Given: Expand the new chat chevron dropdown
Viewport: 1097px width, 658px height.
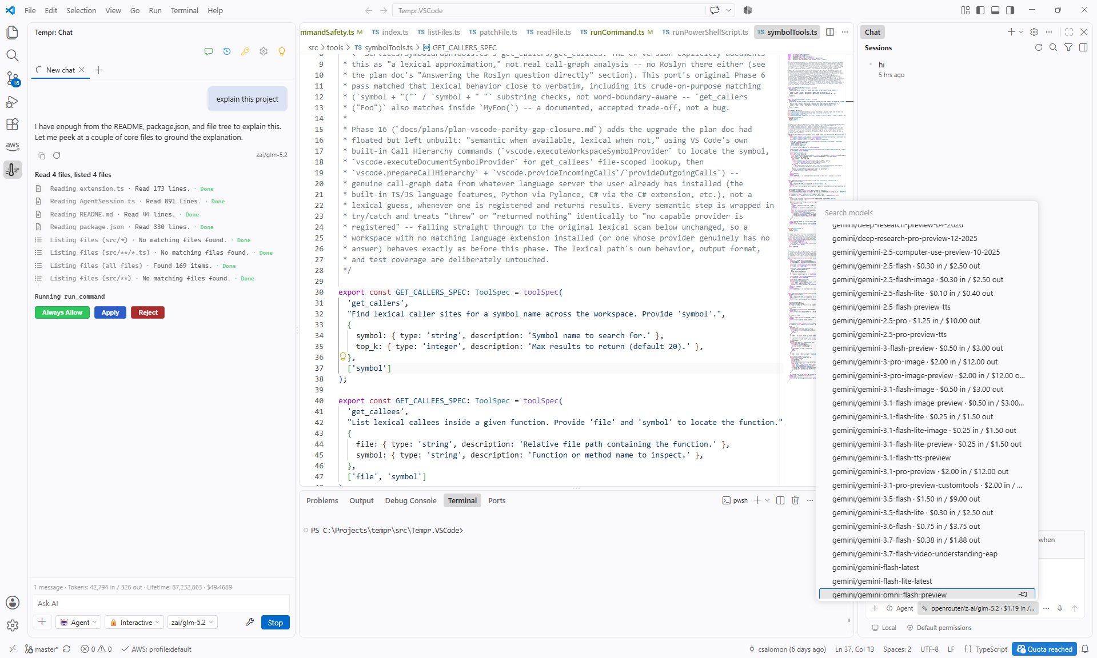Looking at the screenshot, I should (1021, 32).
